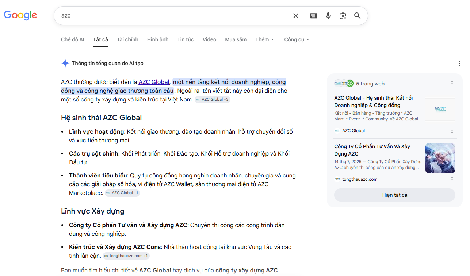The height and width of the screenshot is (276, 470).
Task: Switch to the Hình ảnh tab
Action: [x=158, y=39]
